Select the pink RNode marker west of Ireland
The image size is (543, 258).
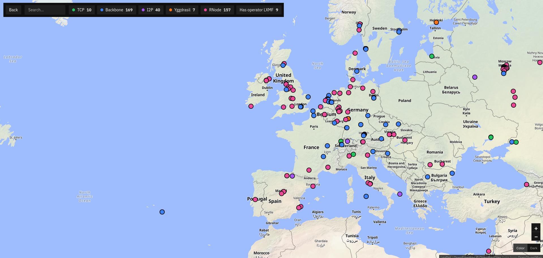click(x=251, y=106)
